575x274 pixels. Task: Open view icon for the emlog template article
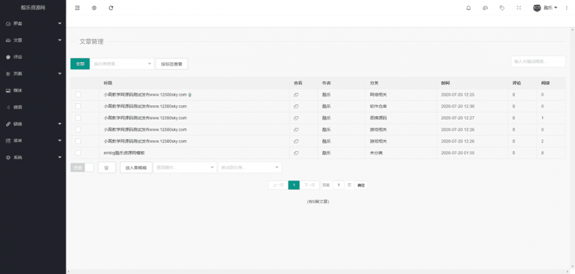[x=296, y=153]
